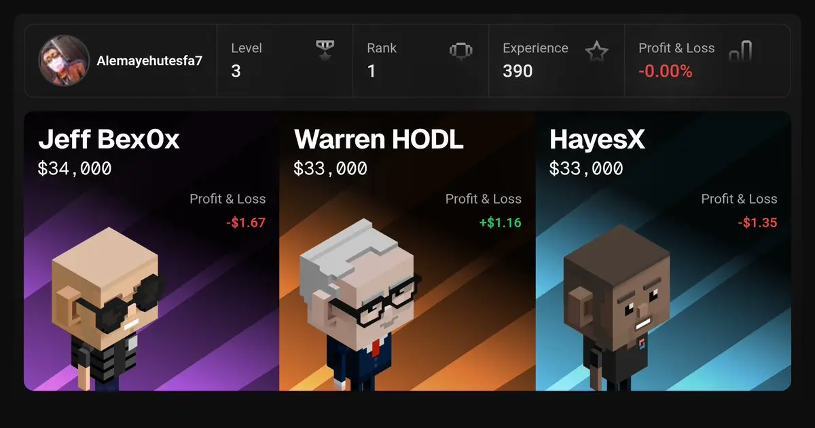Click the Experience value 390
815x428 pixels.
pos(518,71)
